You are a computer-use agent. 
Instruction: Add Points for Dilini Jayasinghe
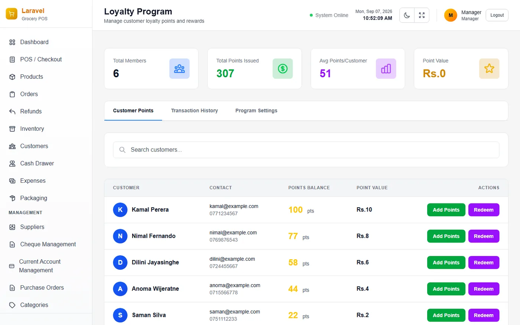446,263
